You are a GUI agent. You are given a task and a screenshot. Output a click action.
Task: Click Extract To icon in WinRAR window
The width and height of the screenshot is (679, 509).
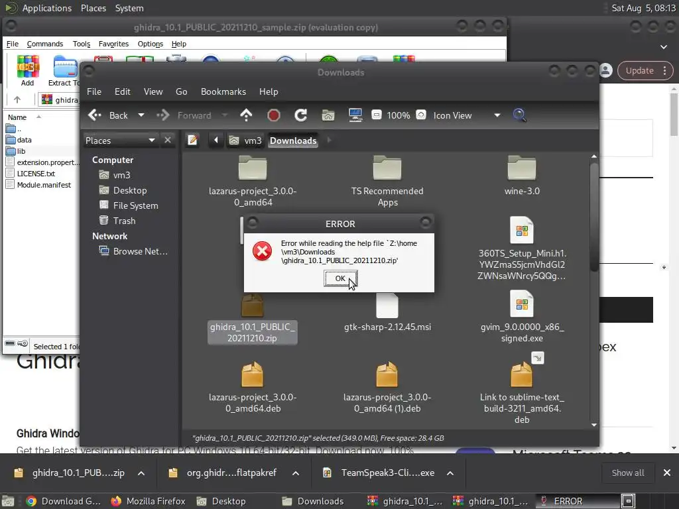click(x=64, y=70)
